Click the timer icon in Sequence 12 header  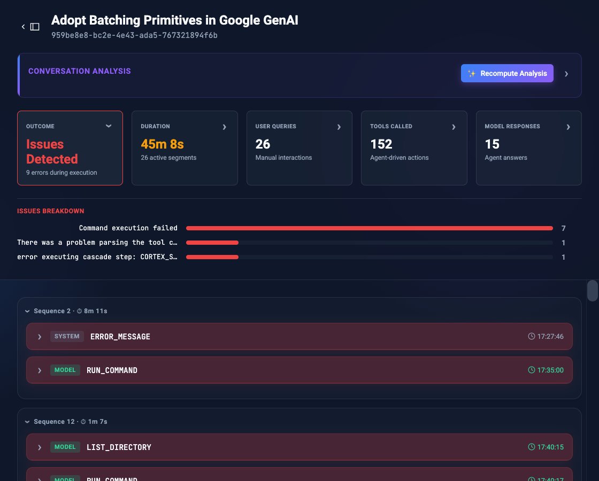point(83,422)
